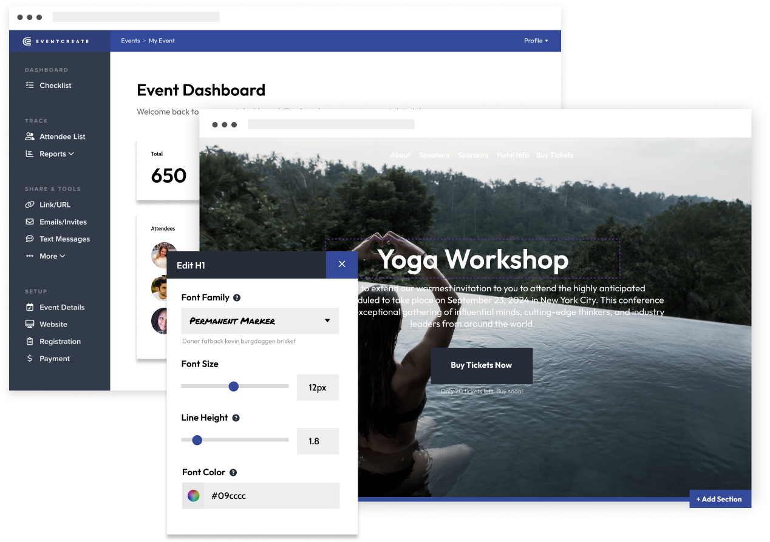Select Sponsors in the site navigation
Image resolution: width=770 pixels, height=542 pixels.
[473, 155]
